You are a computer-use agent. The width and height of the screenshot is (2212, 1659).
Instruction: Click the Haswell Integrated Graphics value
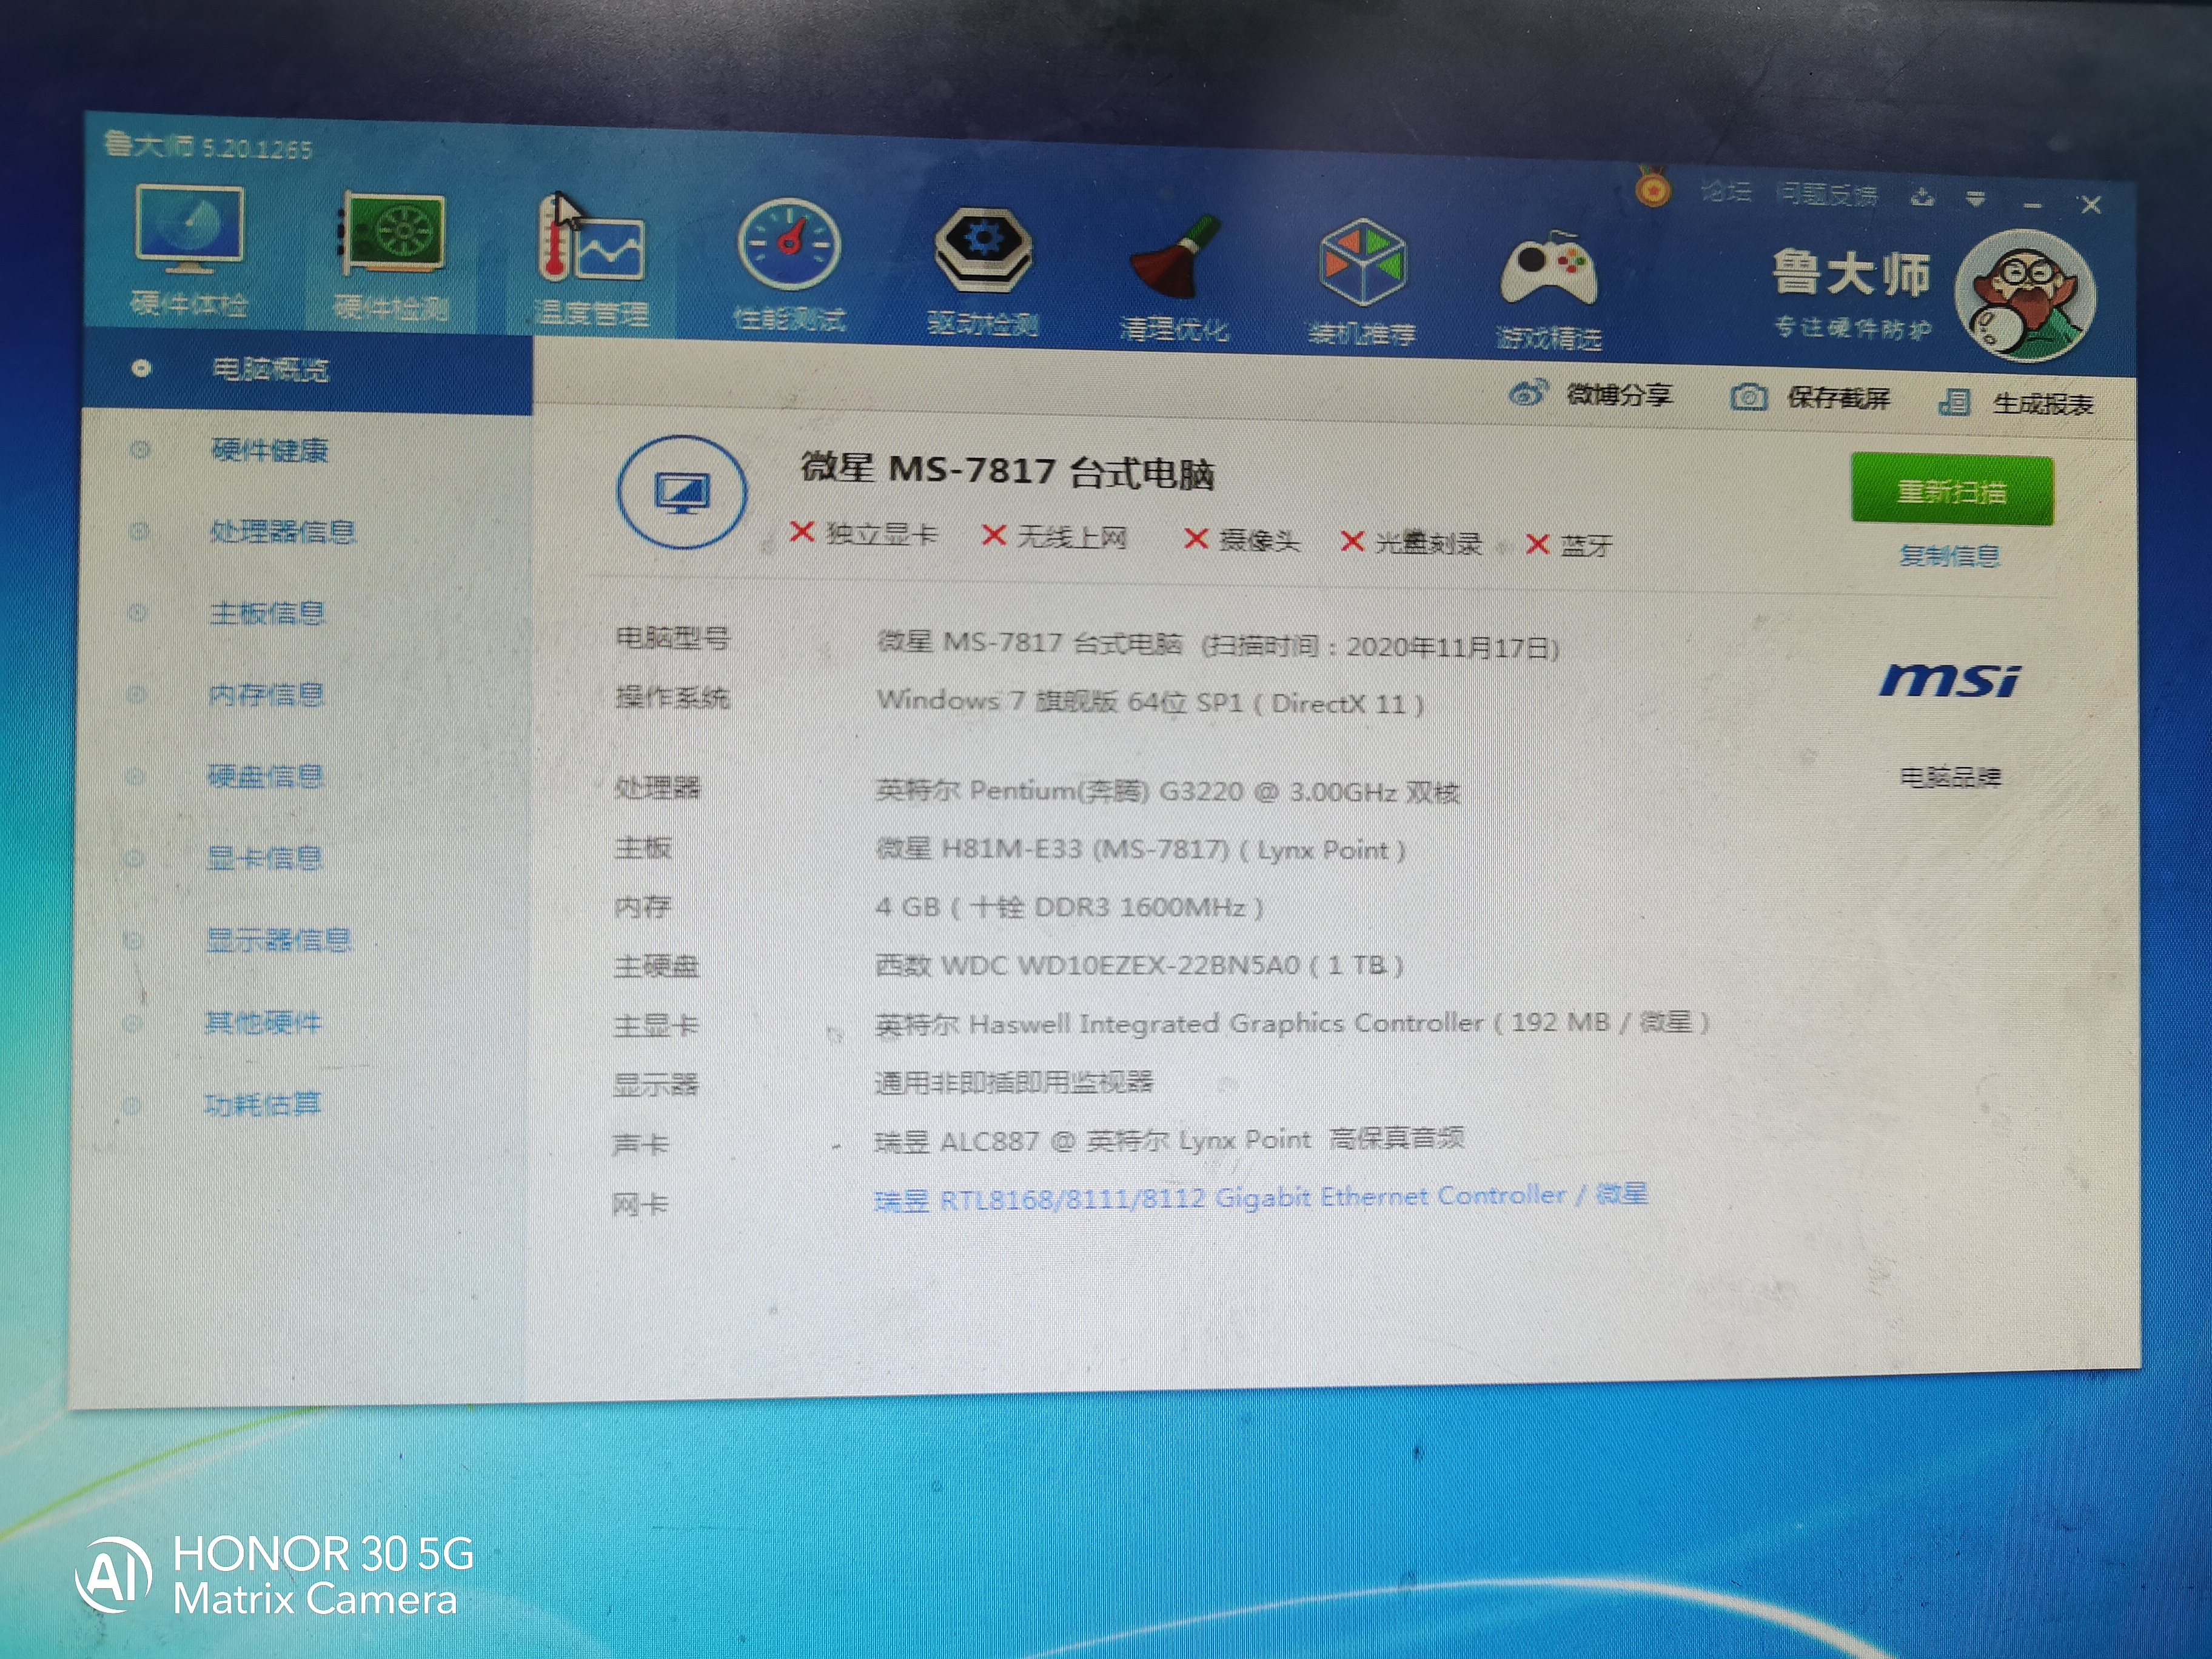pos(1292,1023)
